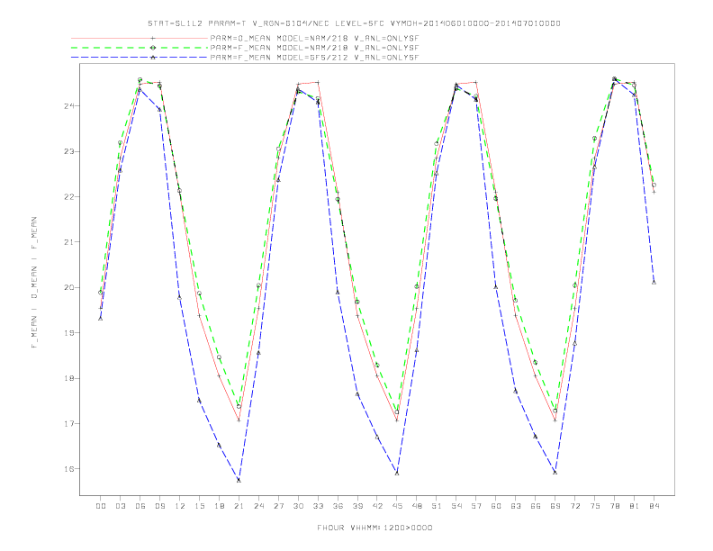Click x-axis forecast hour label 00
The width and height of the screenshot is (713, 551).
click(101, 506)
